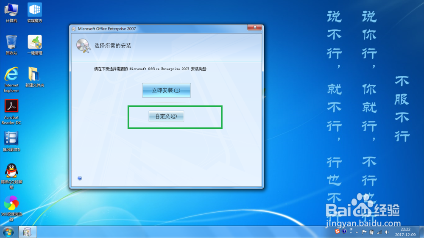Click the blue question mark tray icon
This screenshot has width=424, height=238.
pyautogui.click(x=344, y=232)
